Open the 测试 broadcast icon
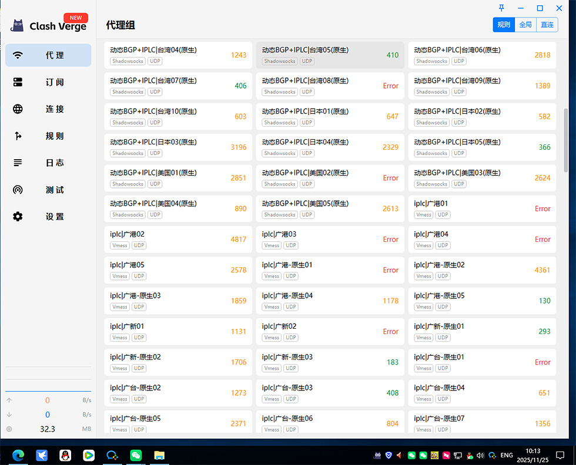 pyautogui.click(x=18, y=190)
